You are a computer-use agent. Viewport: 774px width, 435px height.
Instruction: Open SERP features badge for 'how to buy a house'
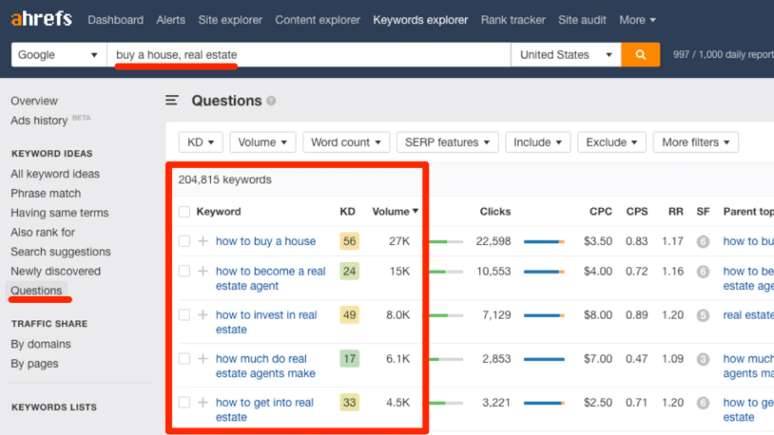(x=703, y=241)
